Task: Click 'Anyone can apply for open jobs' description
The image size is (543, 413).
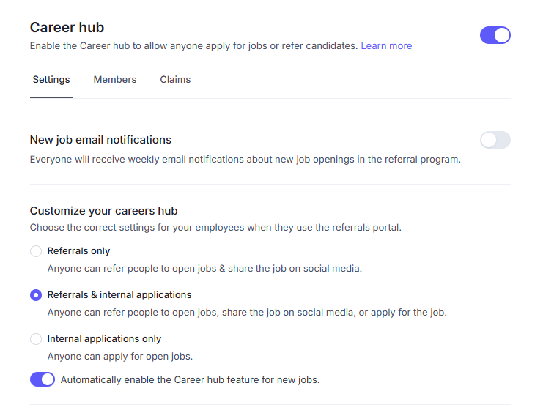Action: [x=120, y=356]
